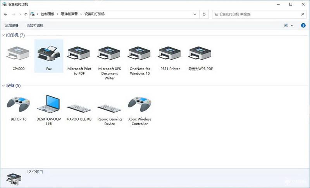Viewport: 310px width, 188px height.
Task: Click the 设备和打印机 breadcrumb
Action: [x=94, y=14]
